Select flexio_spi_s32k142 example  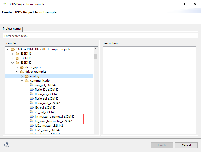(47, 98)
